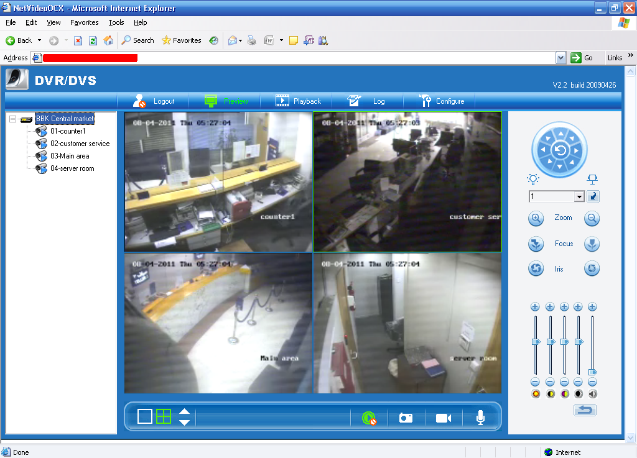Click the Focus near icon
637x458 pixels.
click(536, 244)
